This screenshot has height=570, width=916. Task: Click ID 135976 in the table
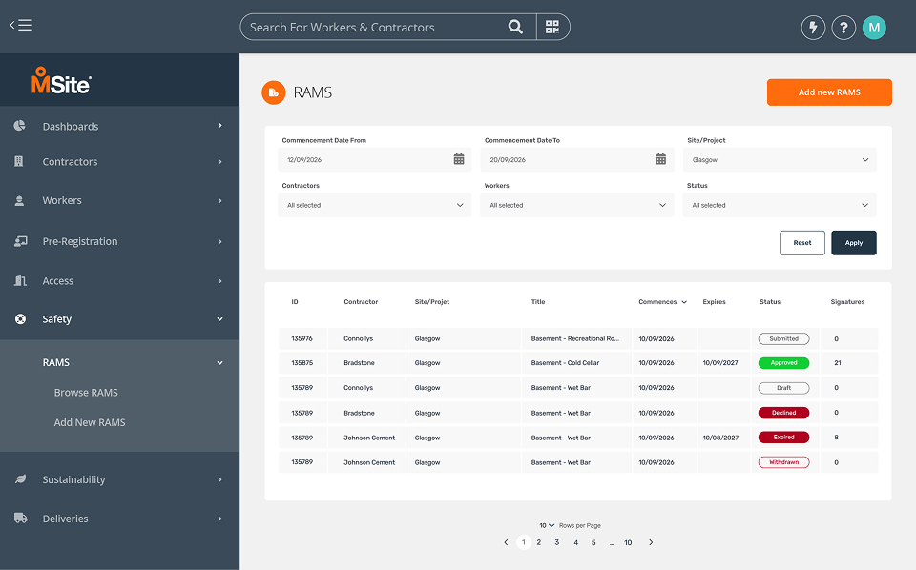click(302, 339)
